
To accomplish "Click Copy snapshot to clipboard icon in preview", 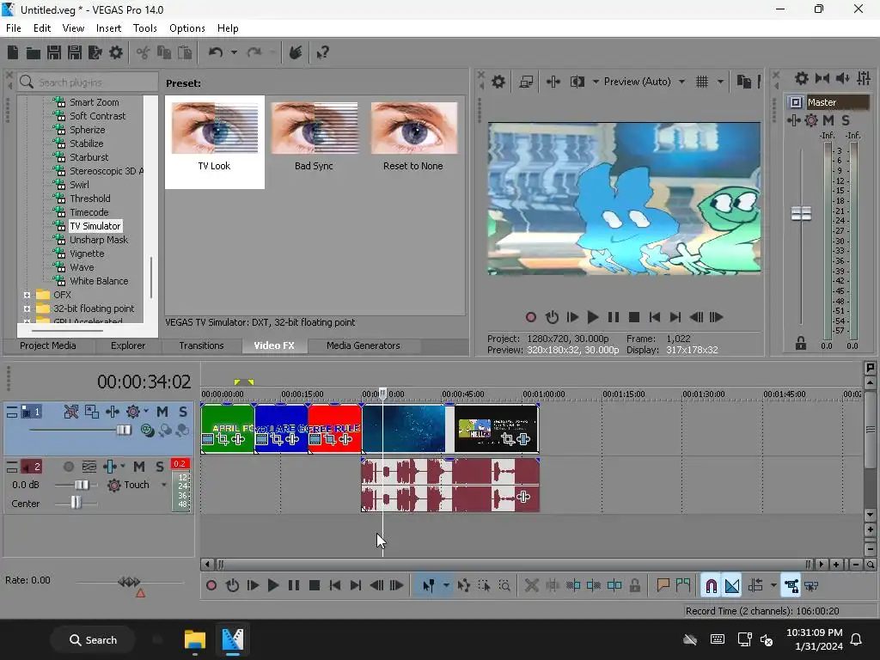I will (x=743, y=82).
